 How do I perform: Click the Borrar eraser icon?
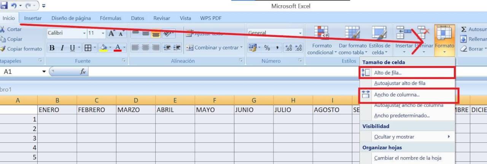pyautogui.click(x=463, y=49)
